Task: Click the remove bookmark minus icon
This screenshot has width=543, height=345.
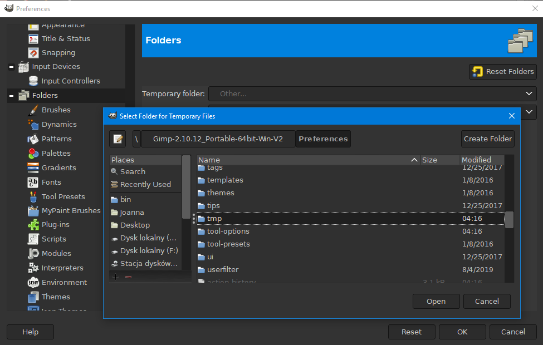Action: tap(129, 277)
